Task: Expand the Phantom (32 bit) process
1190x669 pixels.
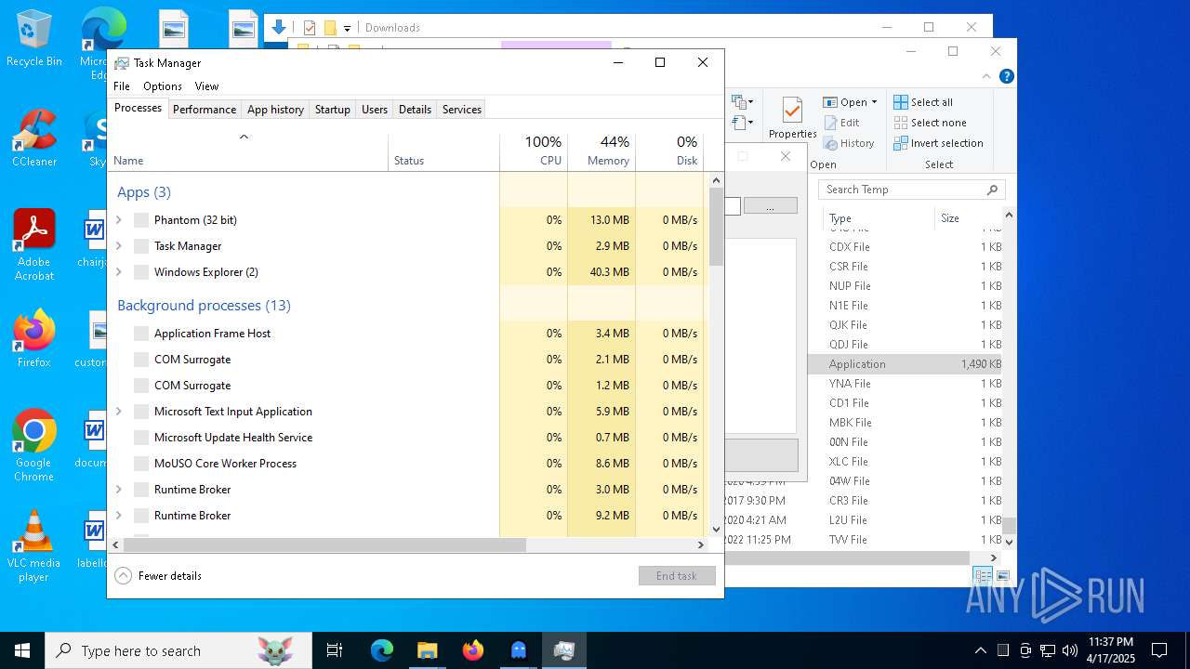Action: pos(119,220)
